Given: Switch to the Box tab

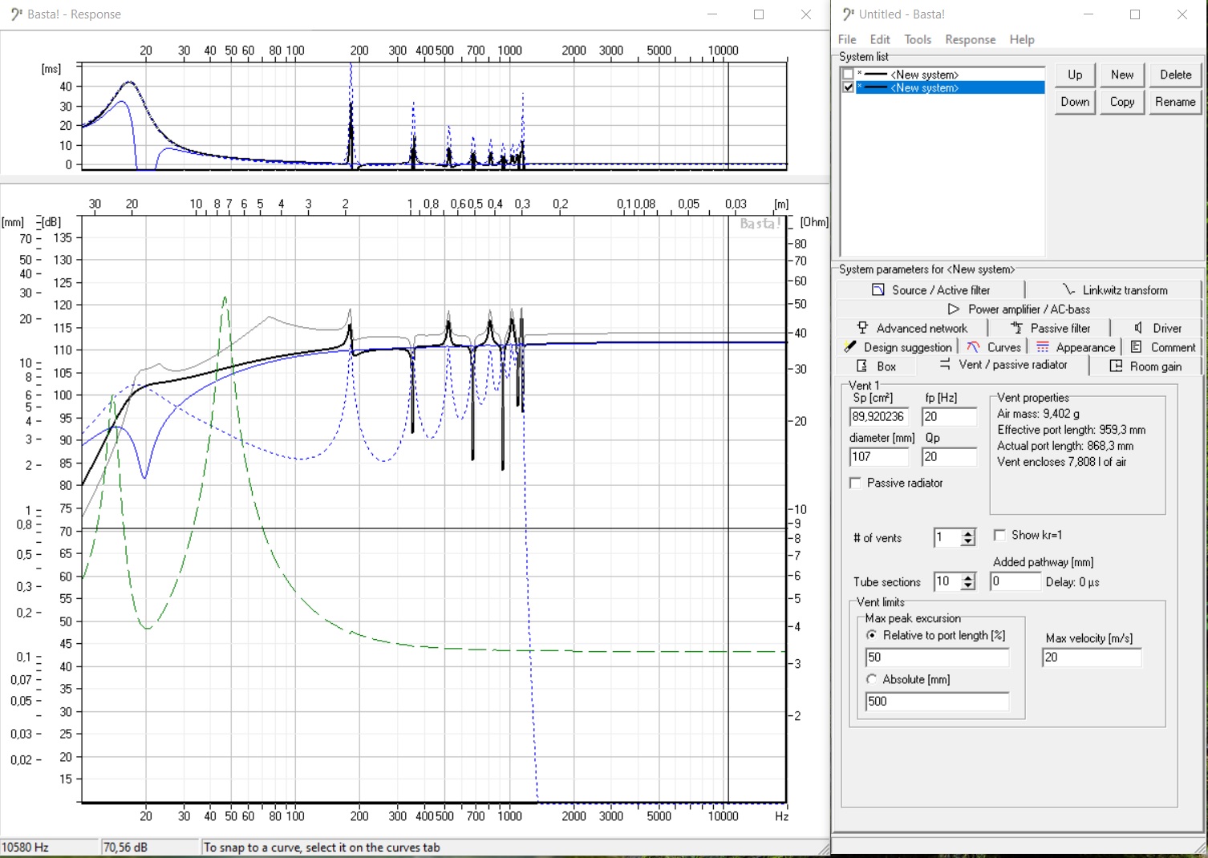Looking at the screenshot, I should (x=876, y=366).
